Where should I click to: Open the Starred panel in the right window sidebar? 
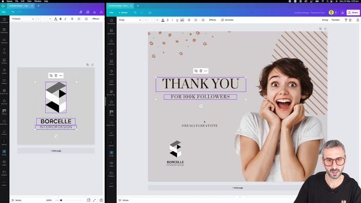[x=111, y=103]
